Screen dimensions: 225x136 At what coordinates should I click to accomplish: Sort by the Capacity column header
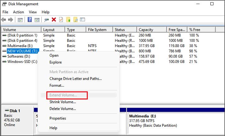pos(152,30)
